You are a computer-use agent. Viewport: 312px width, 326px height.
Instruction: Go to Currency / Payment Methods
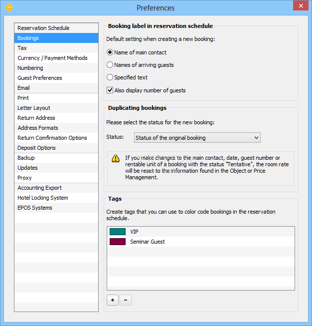pos(56,58)
